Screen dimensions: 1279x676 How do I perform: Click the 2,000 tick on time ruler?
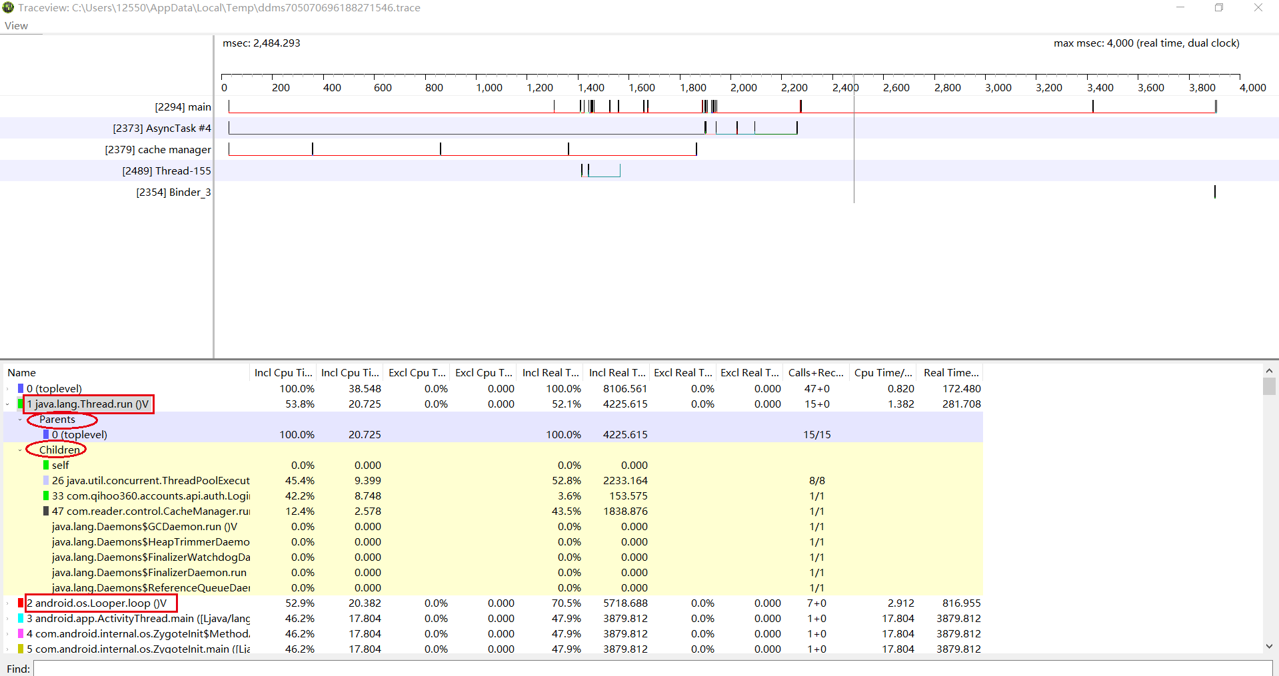pyautogui.click(x=743, y=87)
